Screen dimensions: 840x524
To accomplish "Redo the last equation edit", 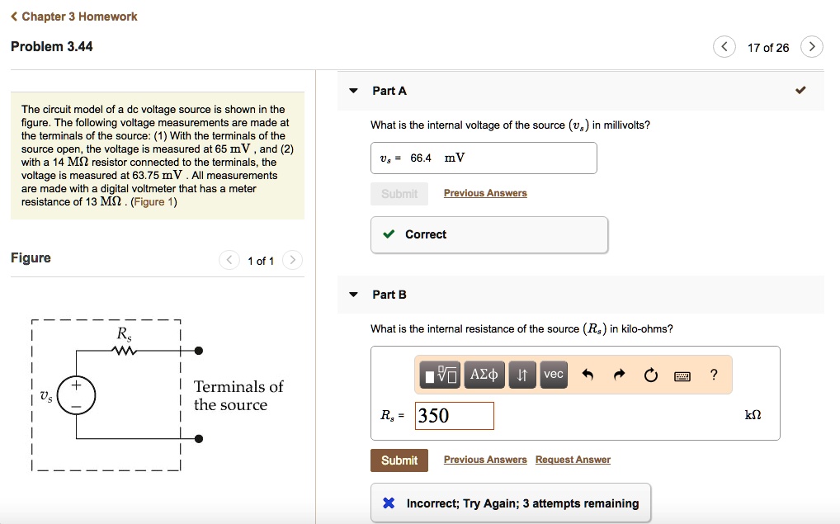I will pos(618,374).
